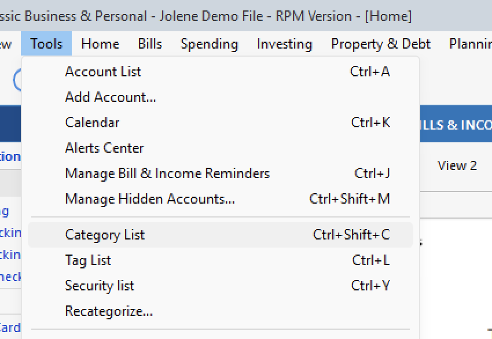Image resolution: width=492 pixels, height=339 pixels.
Task: Choose Add Account... menu entry
Action: coord(111,97)
